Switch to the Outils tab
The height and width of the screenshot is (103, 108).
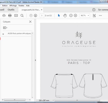tap(11, 10)
